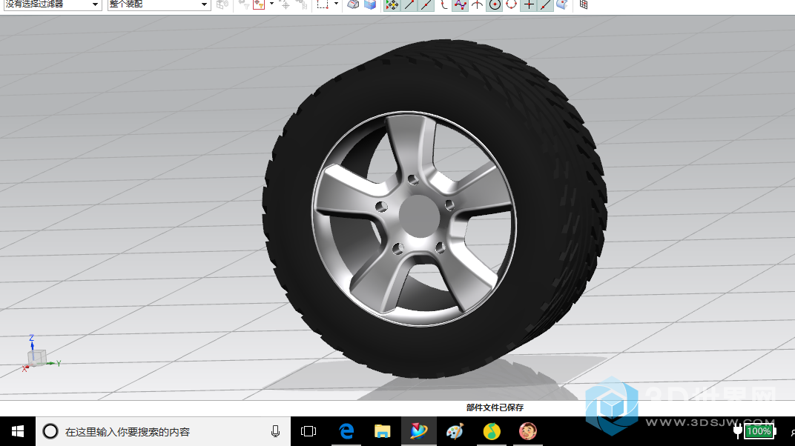Open File Explorer from the taskbar
The width and height of the screenshot is (795, 446).
pyautogui.click(x=382, y=431)
